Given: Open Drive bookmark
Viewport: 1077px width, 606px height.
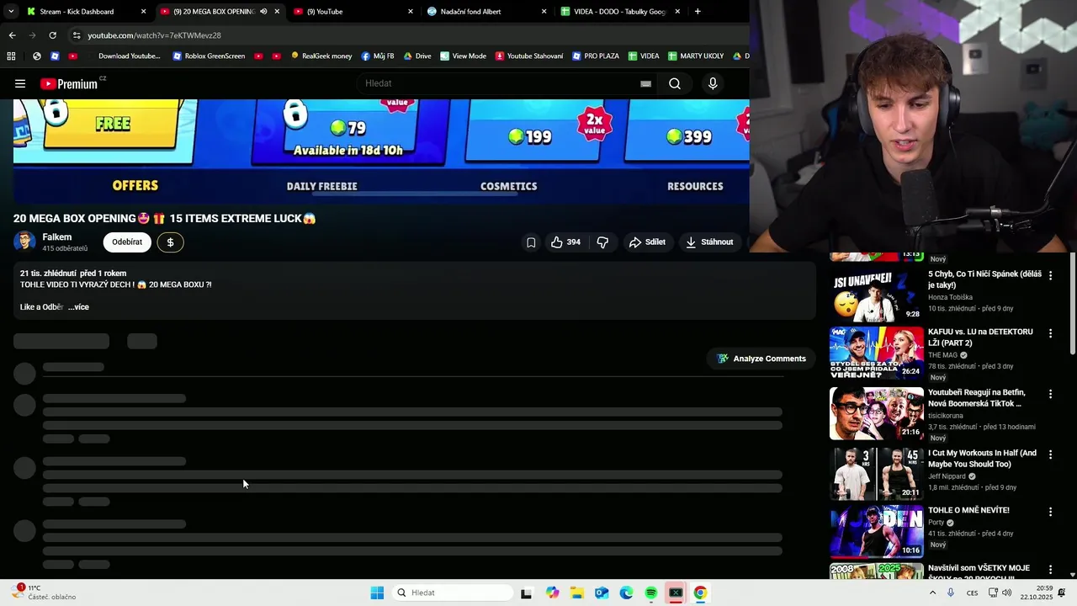Looking at the screenshot, I should tap(417, 56).
